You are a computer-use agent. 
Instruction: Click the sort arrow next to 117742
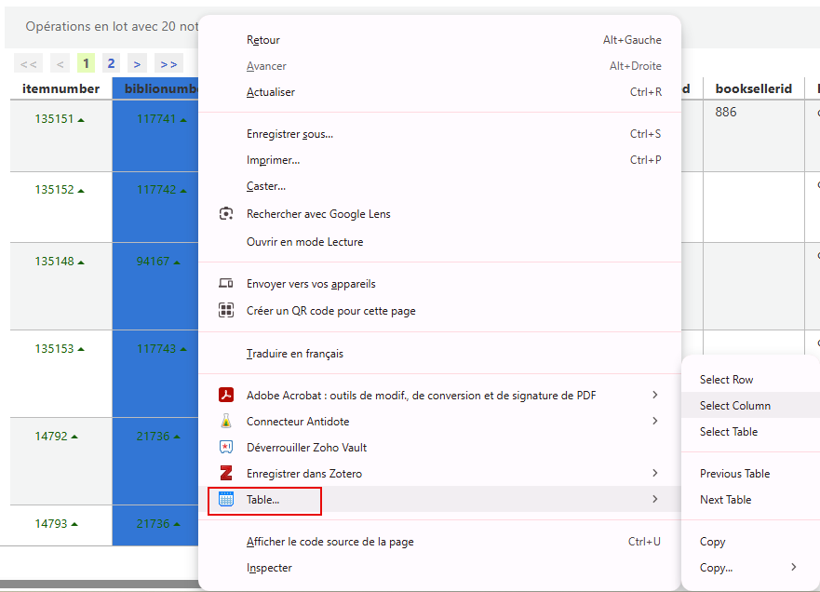coord(183,191)
